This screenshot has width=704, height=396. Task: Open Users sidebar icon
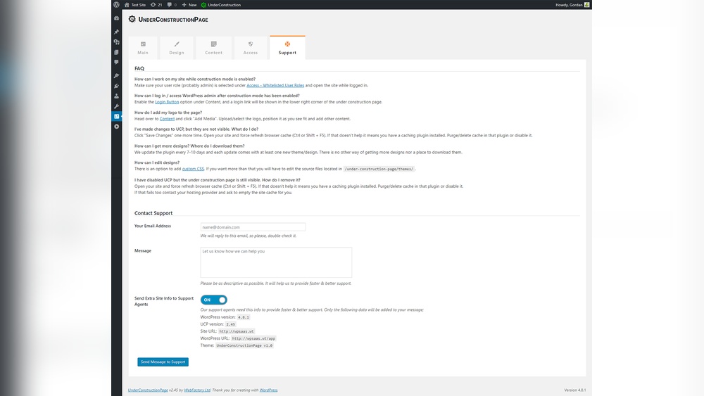pyautogui.click(x=116, y=96)
